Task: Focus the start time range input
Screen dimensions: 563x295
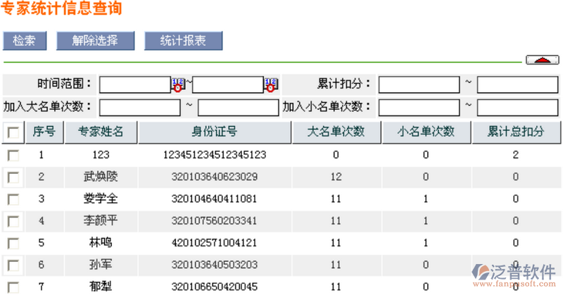Action: [x=135, y=85]
